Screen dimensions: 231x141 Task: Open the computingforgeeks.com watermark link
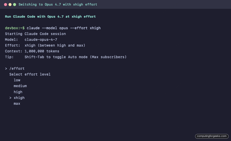point(212,136)
